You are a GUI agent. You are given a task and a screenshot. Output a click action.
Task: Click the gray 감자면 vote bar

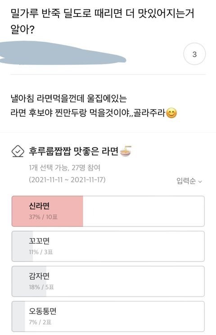29,281
